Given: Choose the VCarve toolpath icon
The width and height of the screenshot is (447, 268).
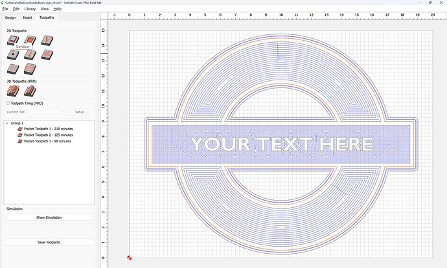Looking at the screenshot, I should pos(46,41).
